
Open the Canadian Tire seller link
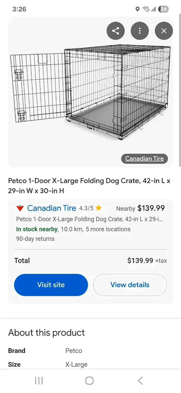click(51, 208)
